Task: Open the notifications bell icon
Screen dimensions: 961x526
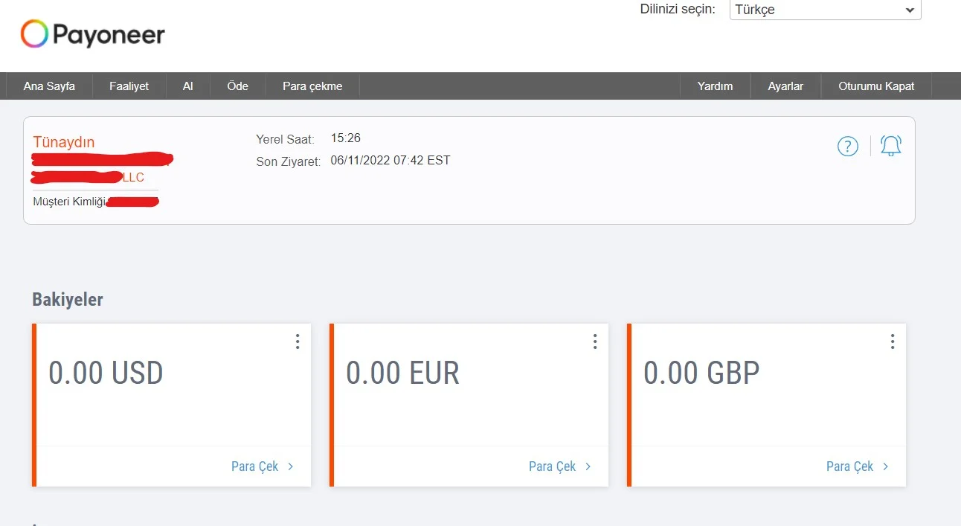Action: click(x=890, y=146)
